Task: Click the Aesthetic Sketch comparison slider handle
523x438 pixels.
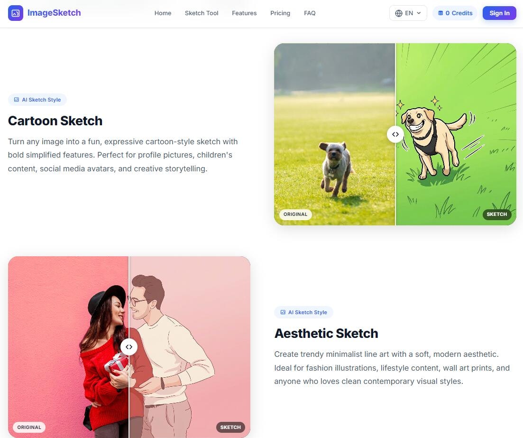Action: [x=129, y=347]
